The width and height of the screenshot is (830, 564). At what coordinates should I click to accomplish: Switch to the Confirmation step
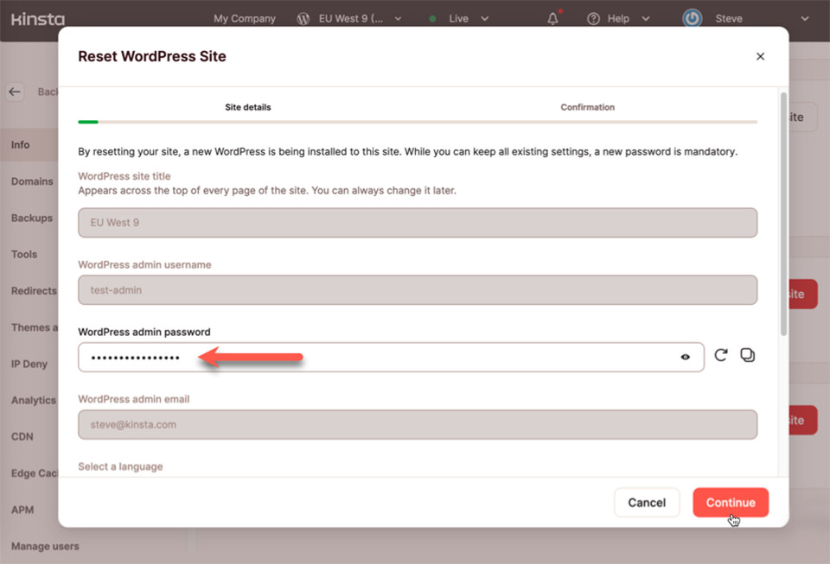(x=587, y=106)
